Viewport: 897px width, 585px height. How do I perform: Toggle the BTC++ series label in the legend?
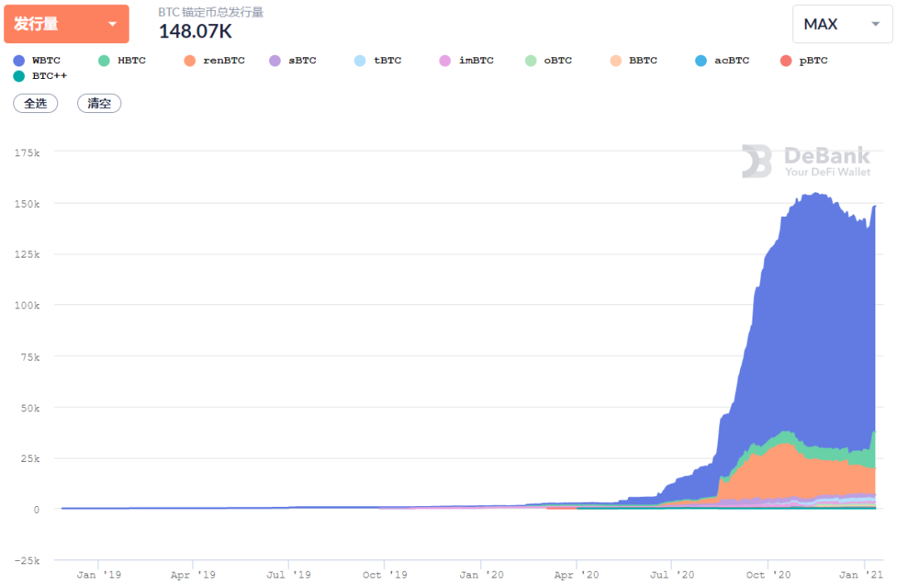tap(49, 76)
